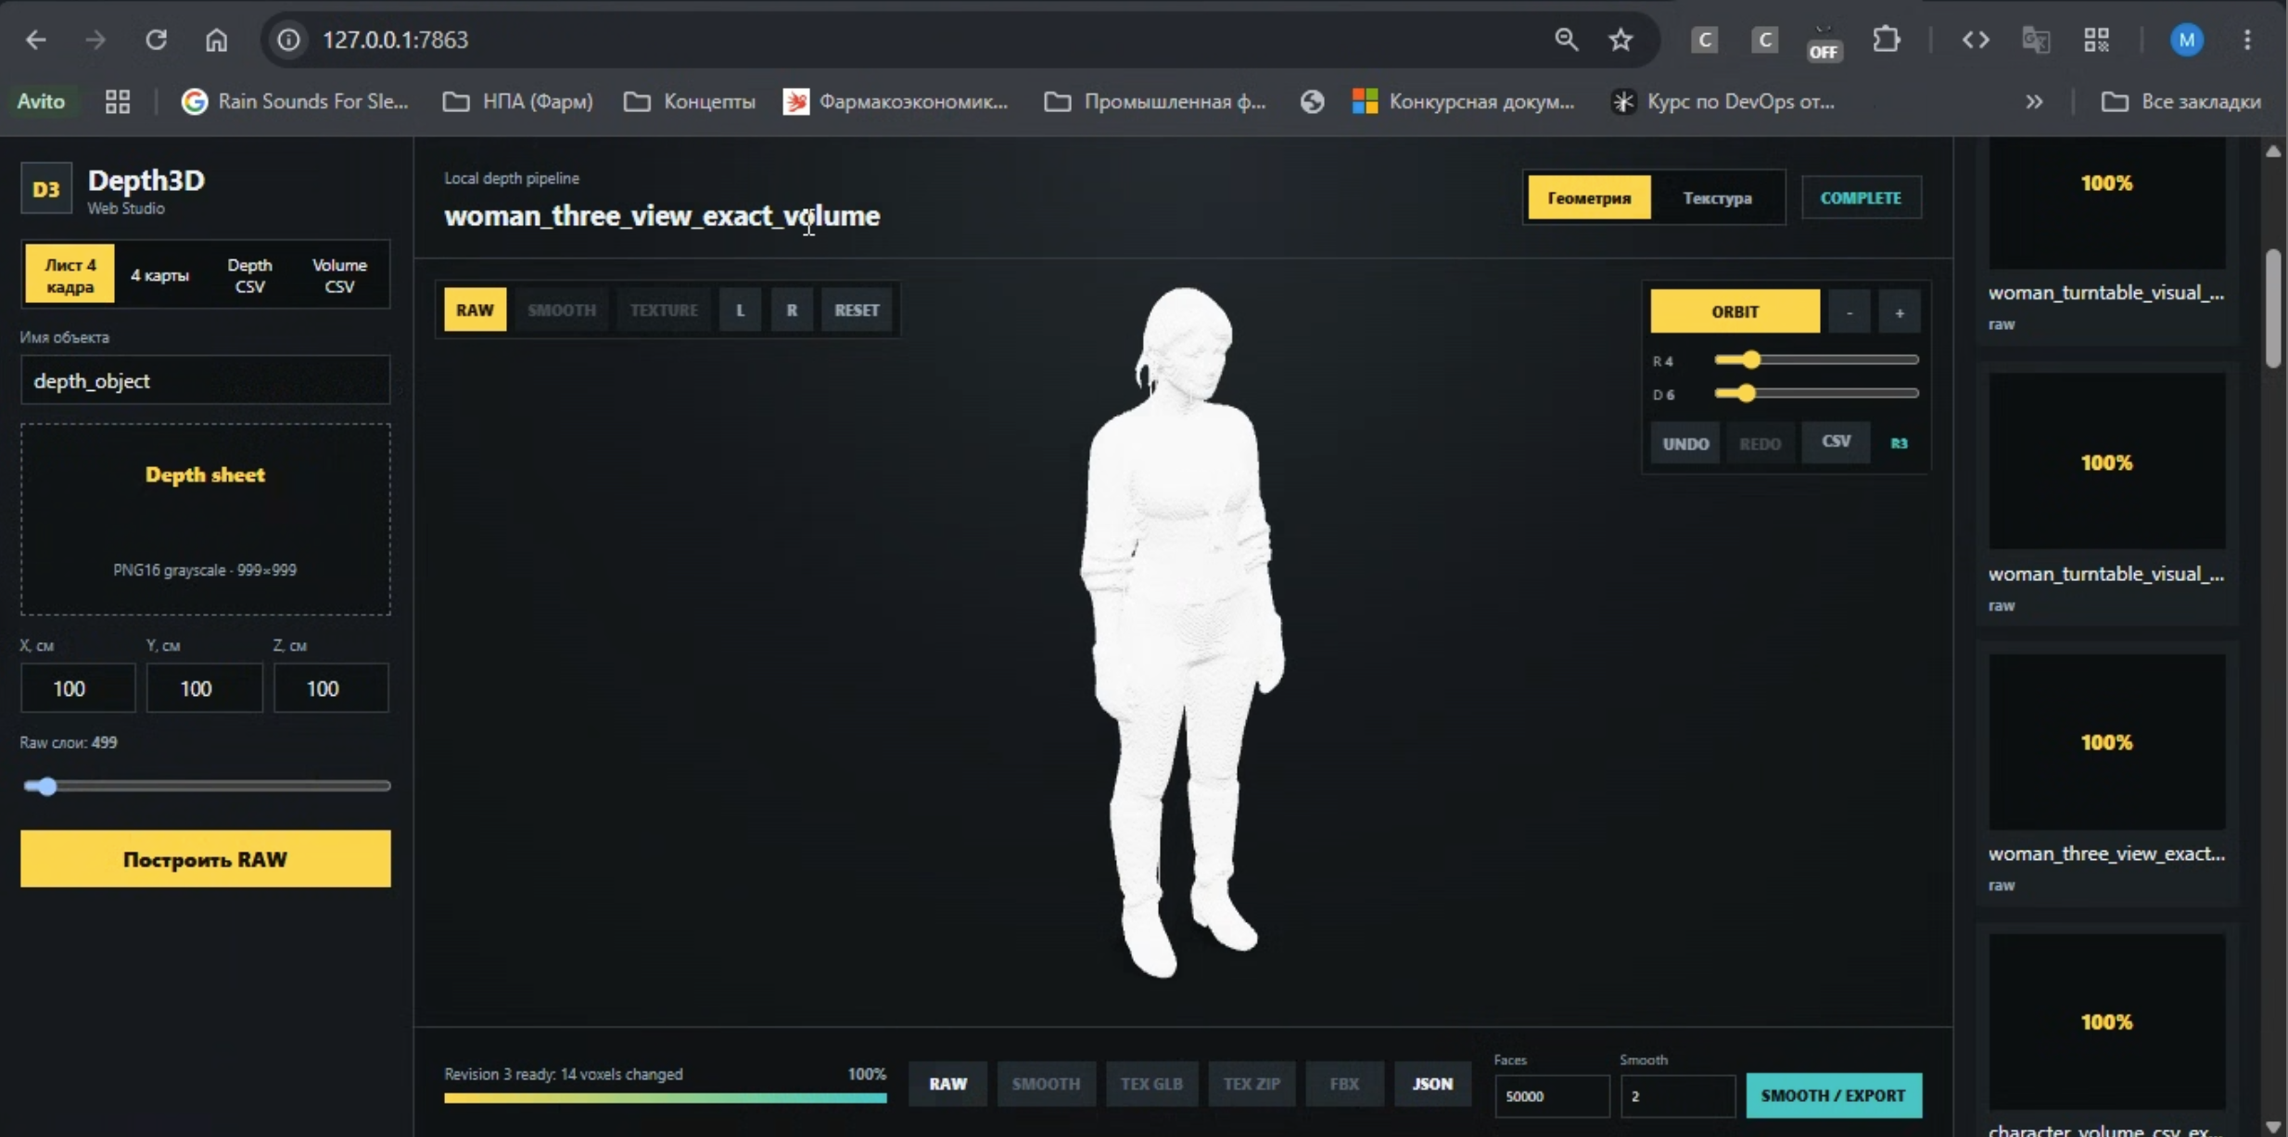This screenshot has height=1137, width=2288.
Task: Adjust the R 4 brush slider
Action: coord(1816,360)
